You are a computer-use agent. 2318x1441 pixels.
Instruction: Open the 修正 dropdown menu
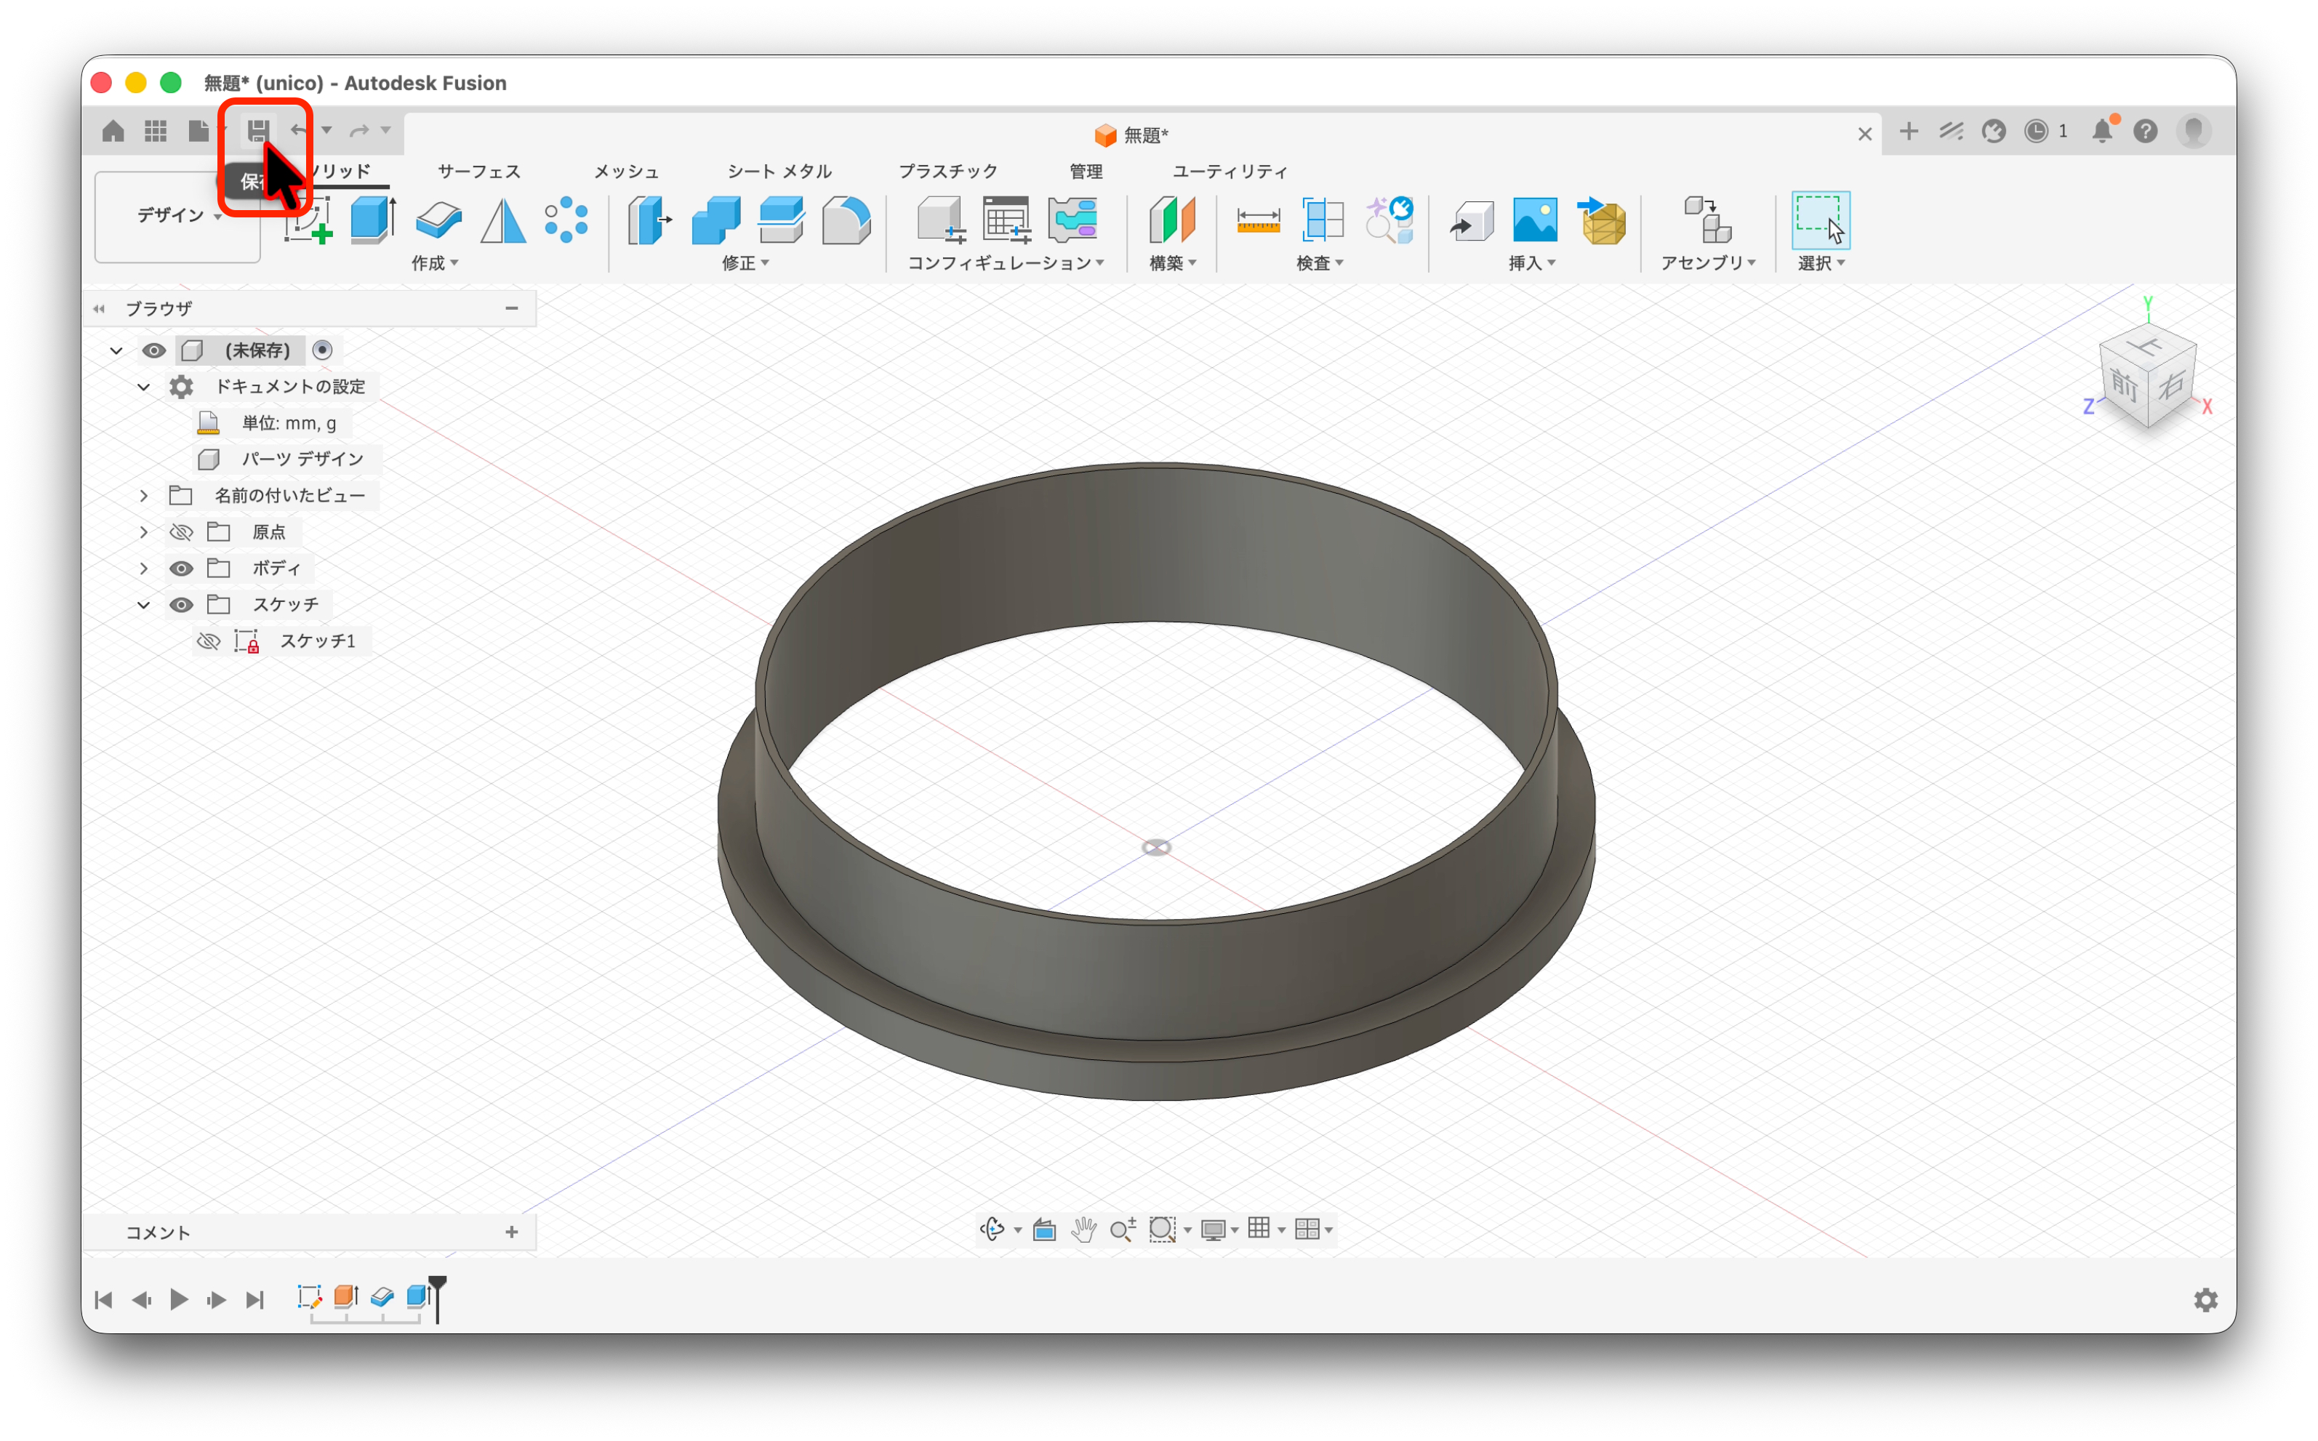click(745, 263)
